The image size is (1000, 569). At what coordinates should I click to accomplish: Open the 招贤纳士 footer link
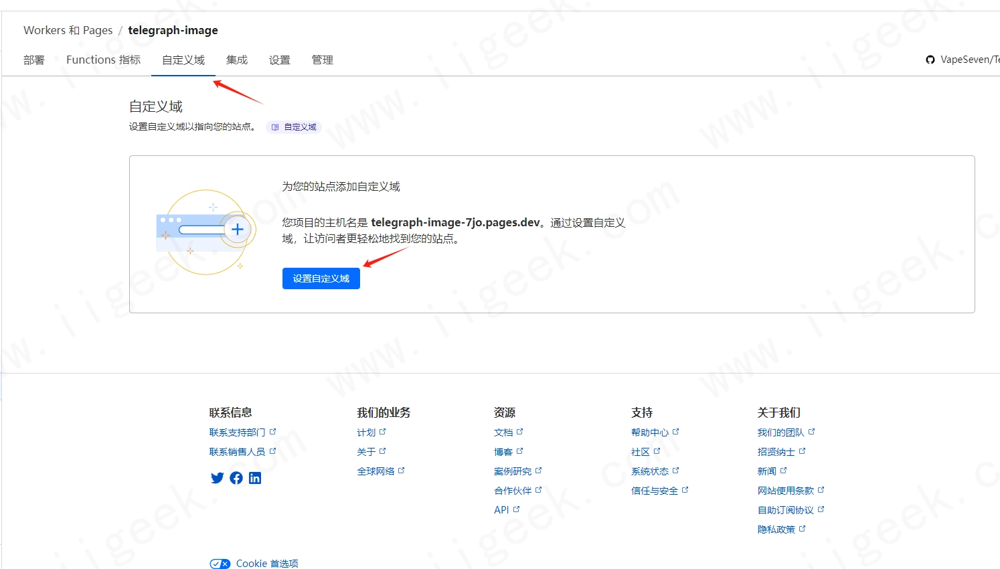click(x=782, y=452)
